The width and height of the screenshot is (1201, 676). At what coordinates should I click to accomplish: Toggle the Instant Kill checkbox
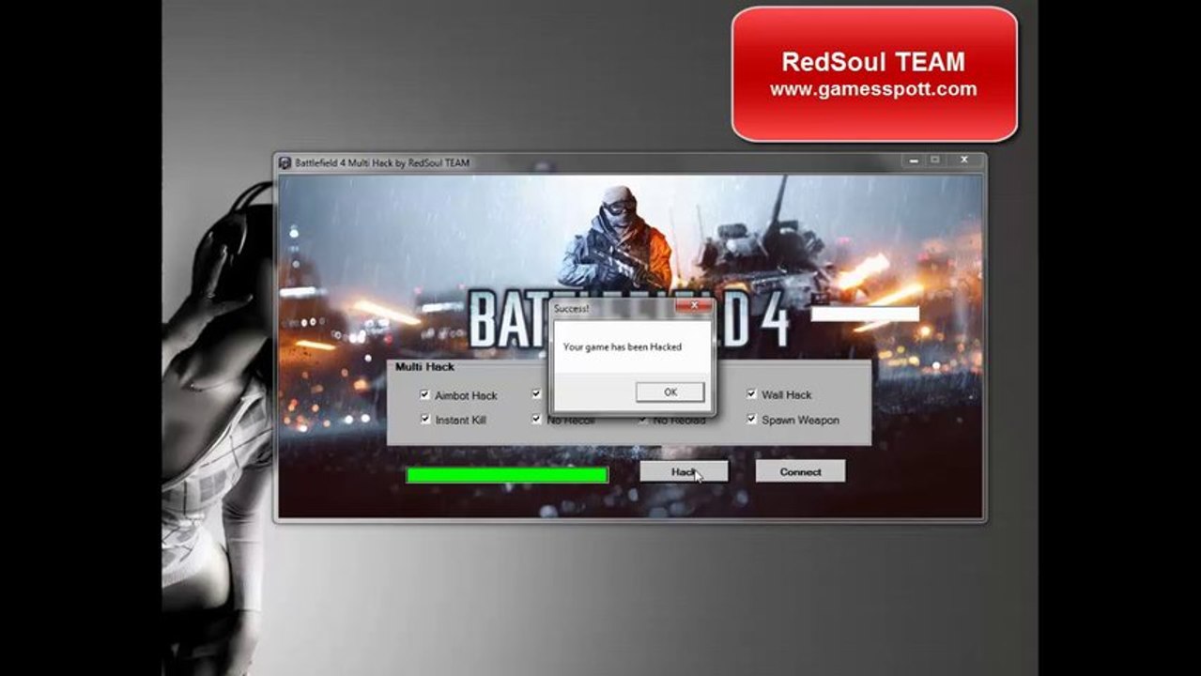(x=424, y=420)
